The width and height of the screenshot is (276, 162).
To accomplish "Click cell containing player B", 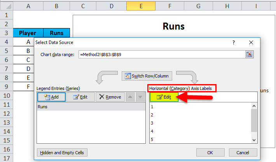I will click(x=24, y=51).
